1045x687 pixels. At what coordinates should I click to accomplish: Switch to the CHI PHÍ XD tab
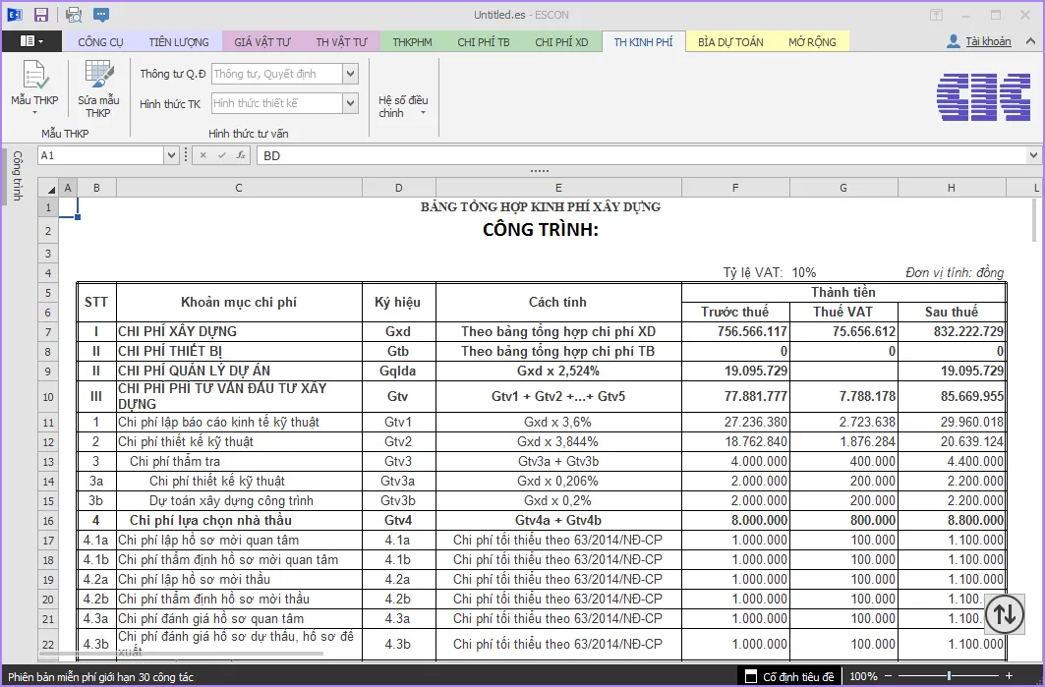point(561,42)
